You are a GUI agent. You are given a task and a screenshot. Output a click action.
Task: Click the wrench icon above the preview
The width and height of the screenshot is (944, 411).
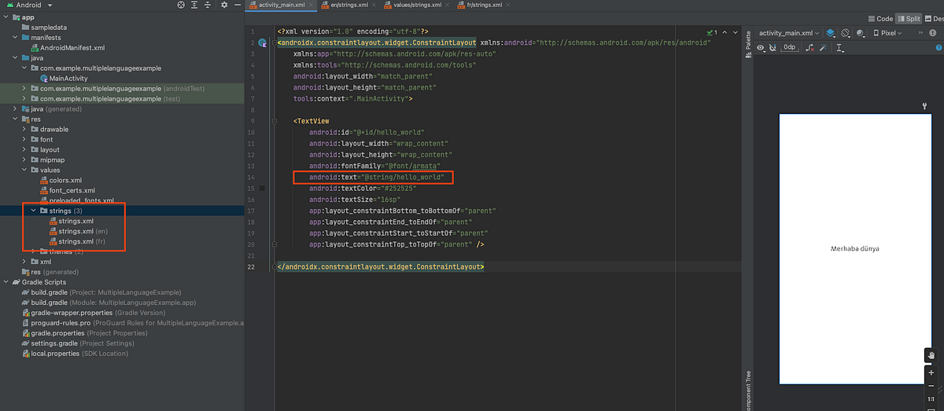(x=924, y=106)
